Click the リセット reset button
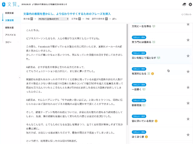The width and height of the screenshot is (193, 144). coord(186,14)
